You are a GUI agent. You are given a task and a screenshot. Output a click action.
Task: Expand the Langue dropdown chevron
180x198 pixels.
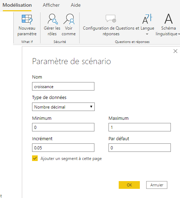point(147,34)
